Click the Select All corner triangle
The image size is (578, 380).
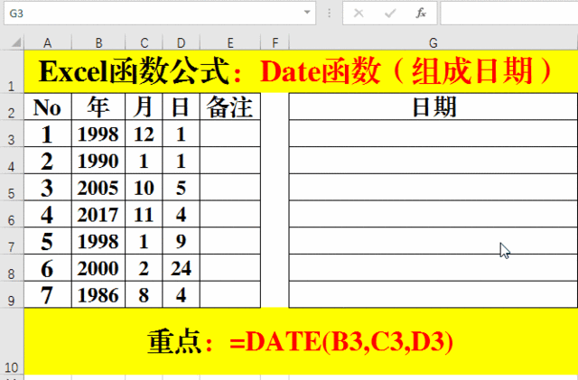click(12, 42)
